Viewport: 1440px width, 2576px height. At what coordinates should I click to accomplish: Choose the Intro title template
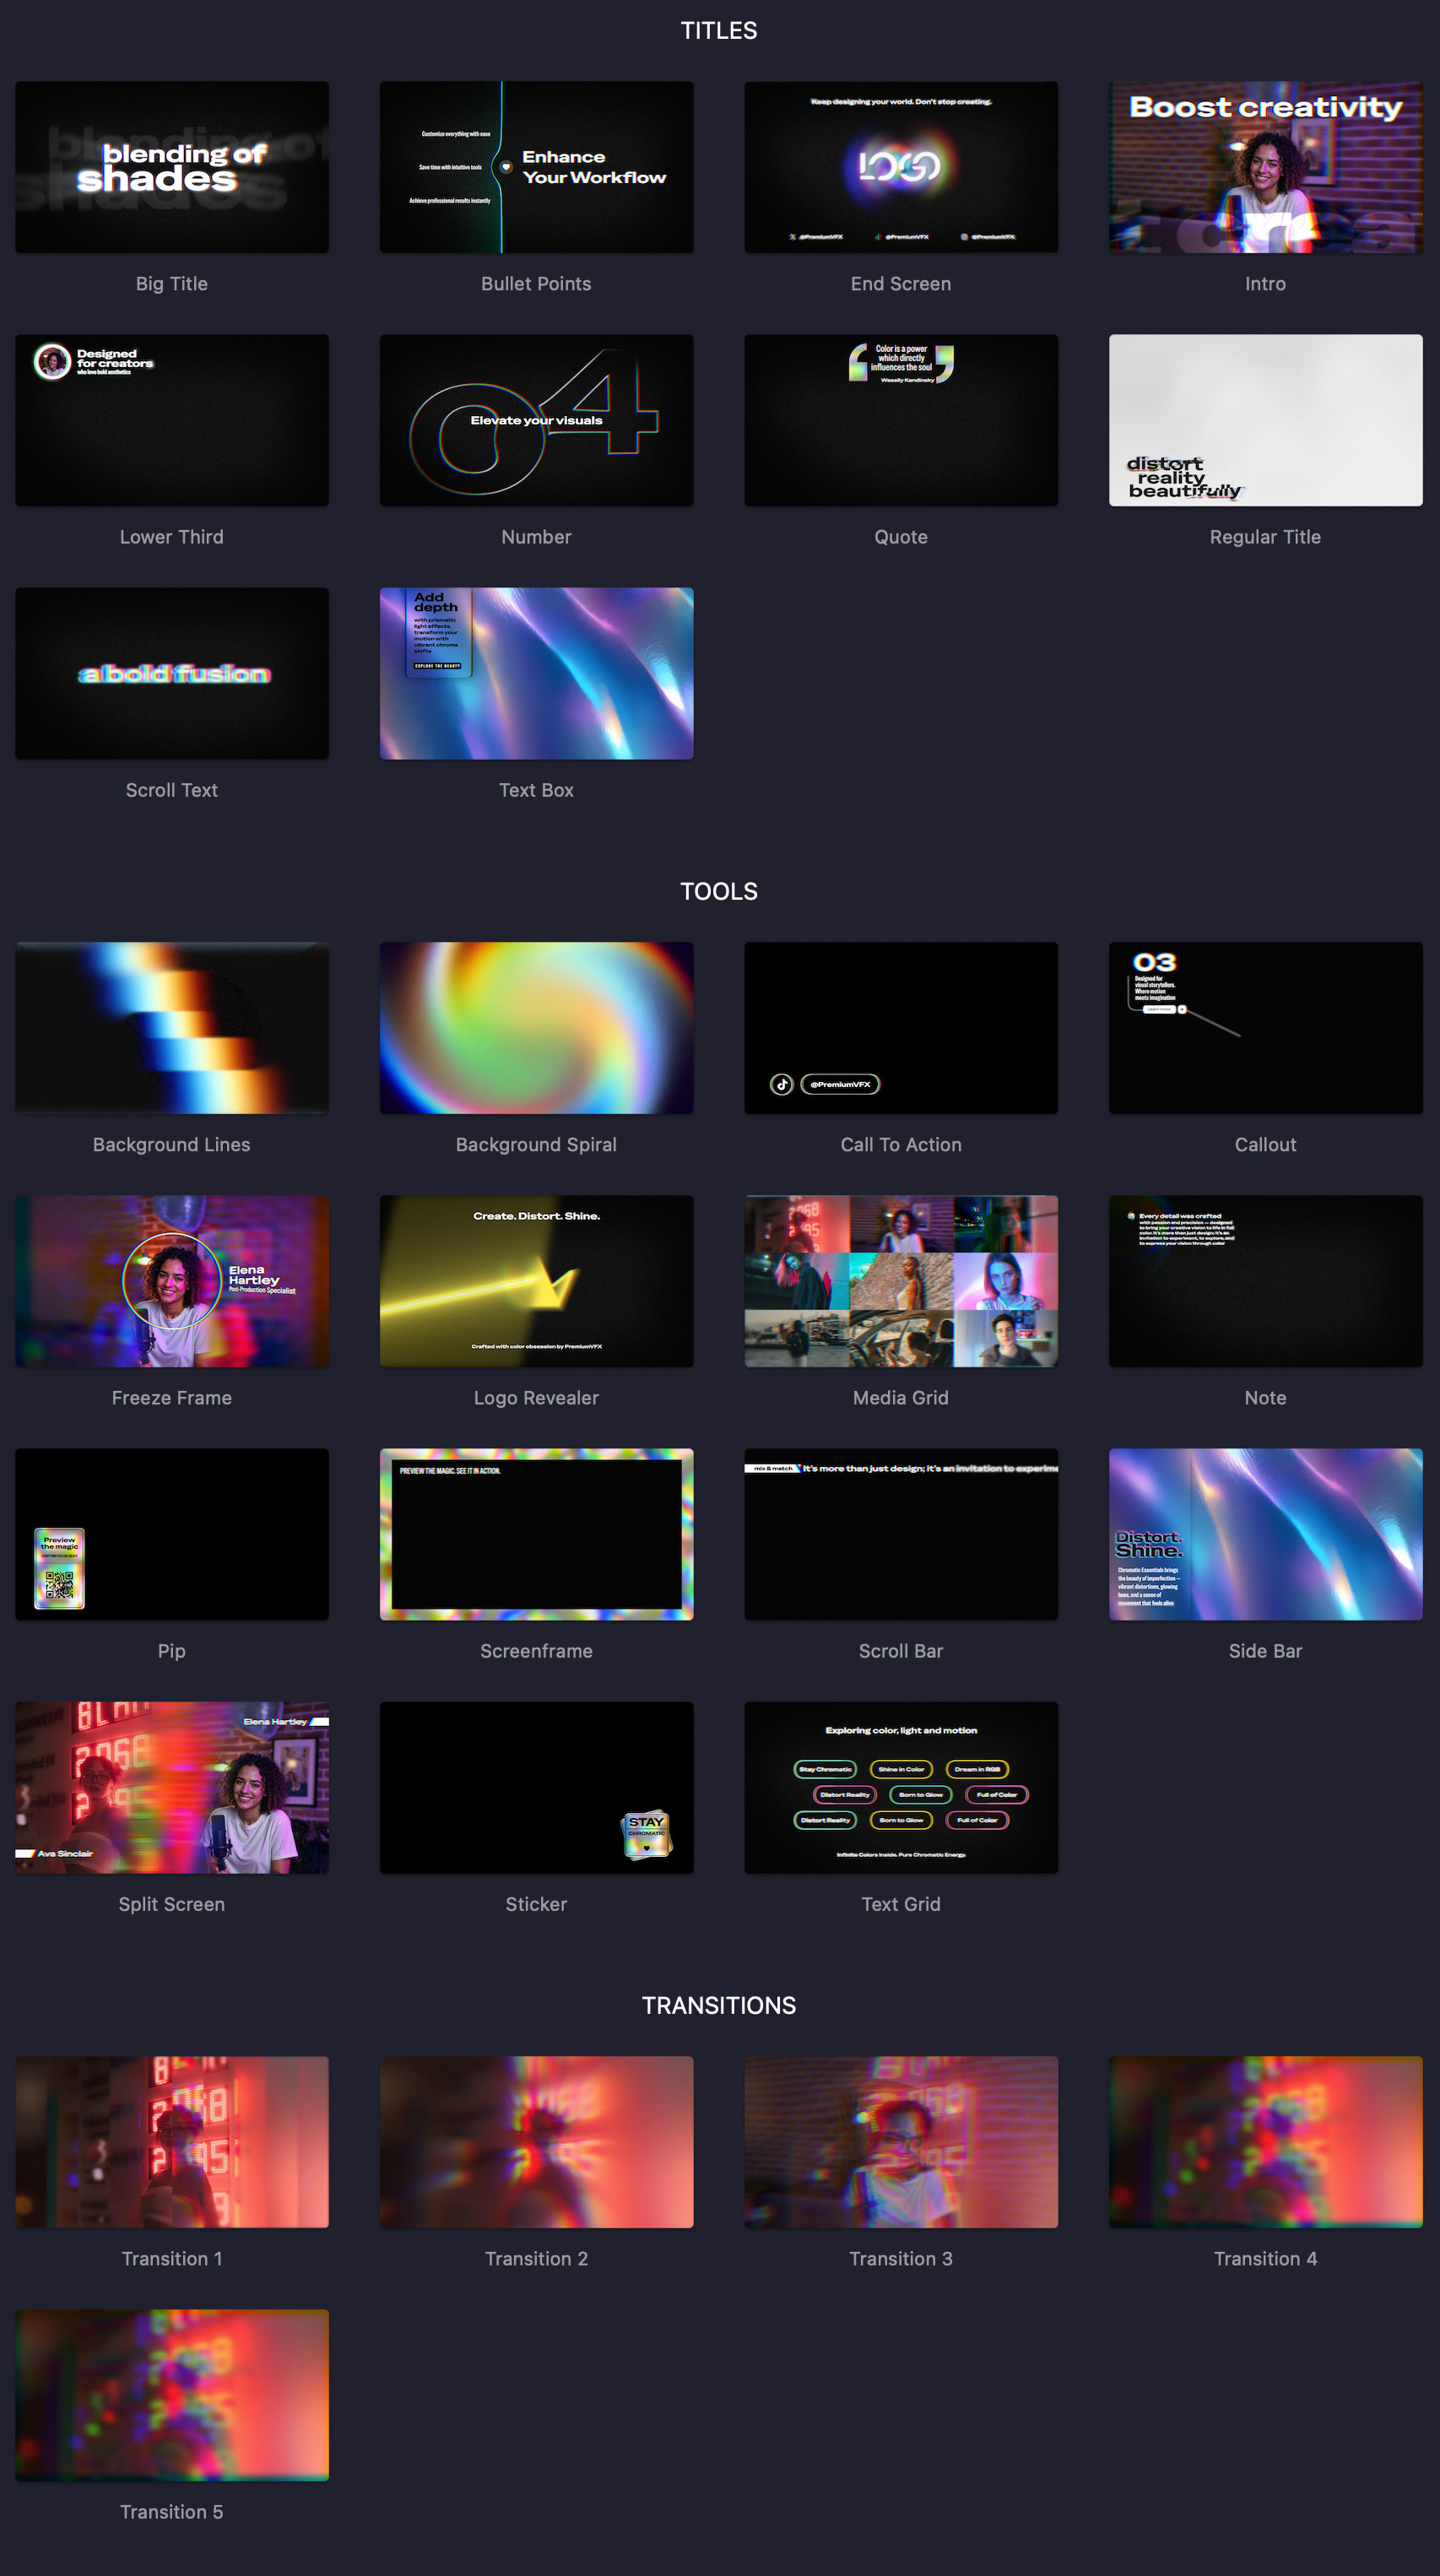[x=1264, y=166]
